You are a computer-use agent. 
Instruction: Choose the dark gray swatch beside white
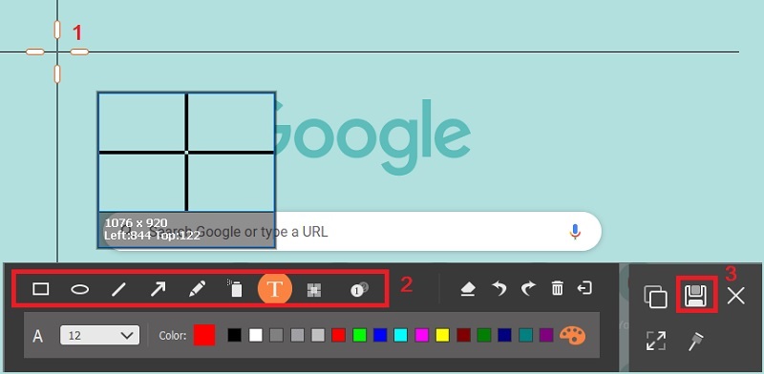click(x=276, y=335)
